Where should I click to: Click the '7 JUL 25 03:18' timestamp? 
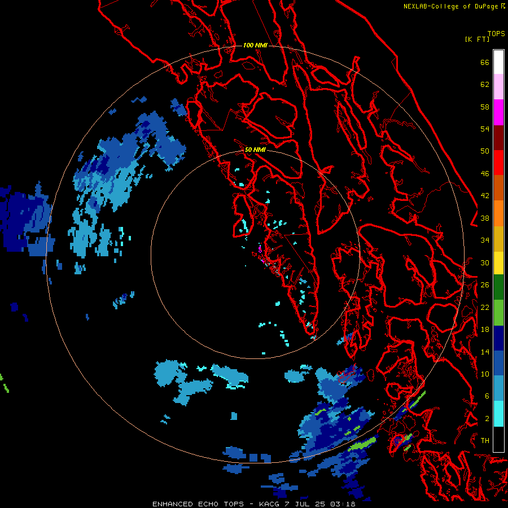320,504
